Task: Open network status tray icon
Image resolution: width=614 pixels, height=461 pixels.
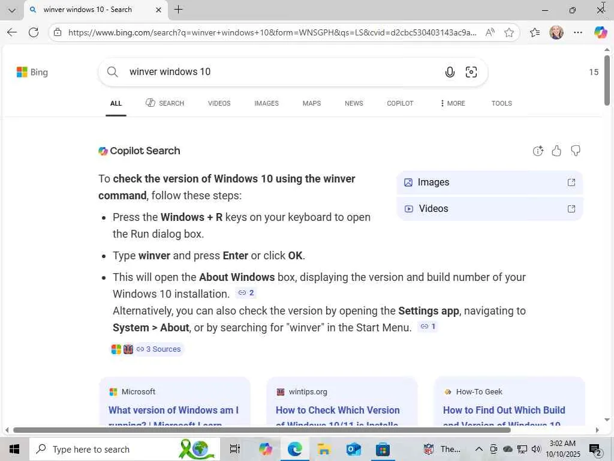Action: [x=522, y=449]
